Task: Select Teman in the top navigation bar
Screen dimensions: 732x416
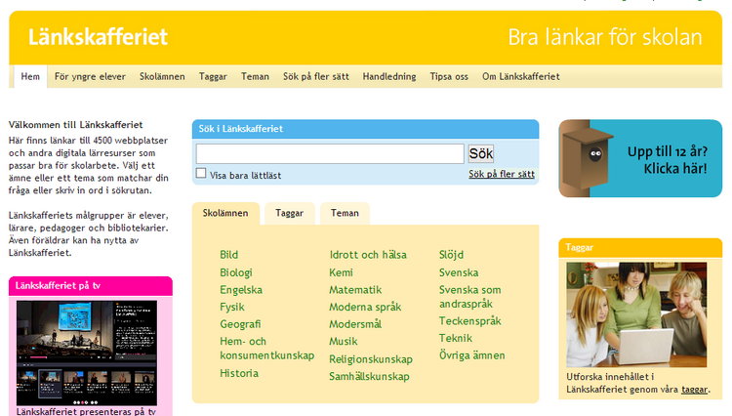Action: click(x=255, y=76)
